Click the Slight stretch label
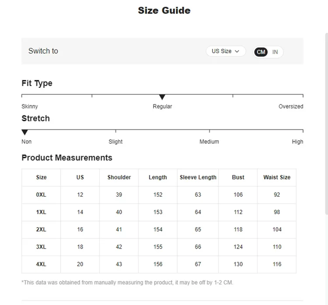Image resolution: width=328 pixels, height=305 pixels. click(115, 142)
